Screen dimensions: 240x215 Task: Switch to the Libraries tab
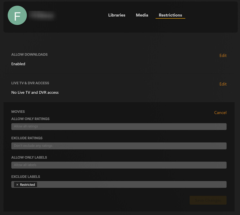pos(117,15)
